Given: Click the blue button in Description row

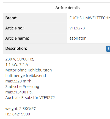Looking at the screenshot, I should [108, 49].
